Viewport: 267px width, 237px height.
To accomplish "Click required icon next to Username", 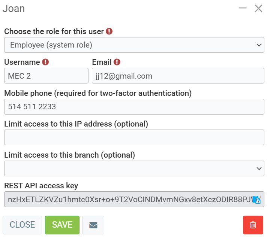I will point(45,62).
